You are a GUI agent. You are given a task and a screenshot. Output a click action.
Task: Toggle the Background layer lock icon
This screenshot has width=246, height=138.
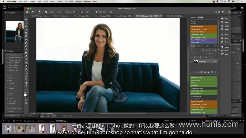tap(215, 61)
